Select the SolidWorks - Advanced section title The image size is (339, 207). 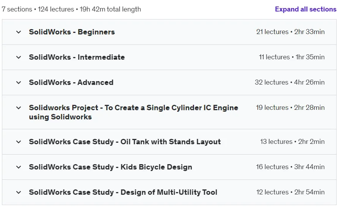71,82
